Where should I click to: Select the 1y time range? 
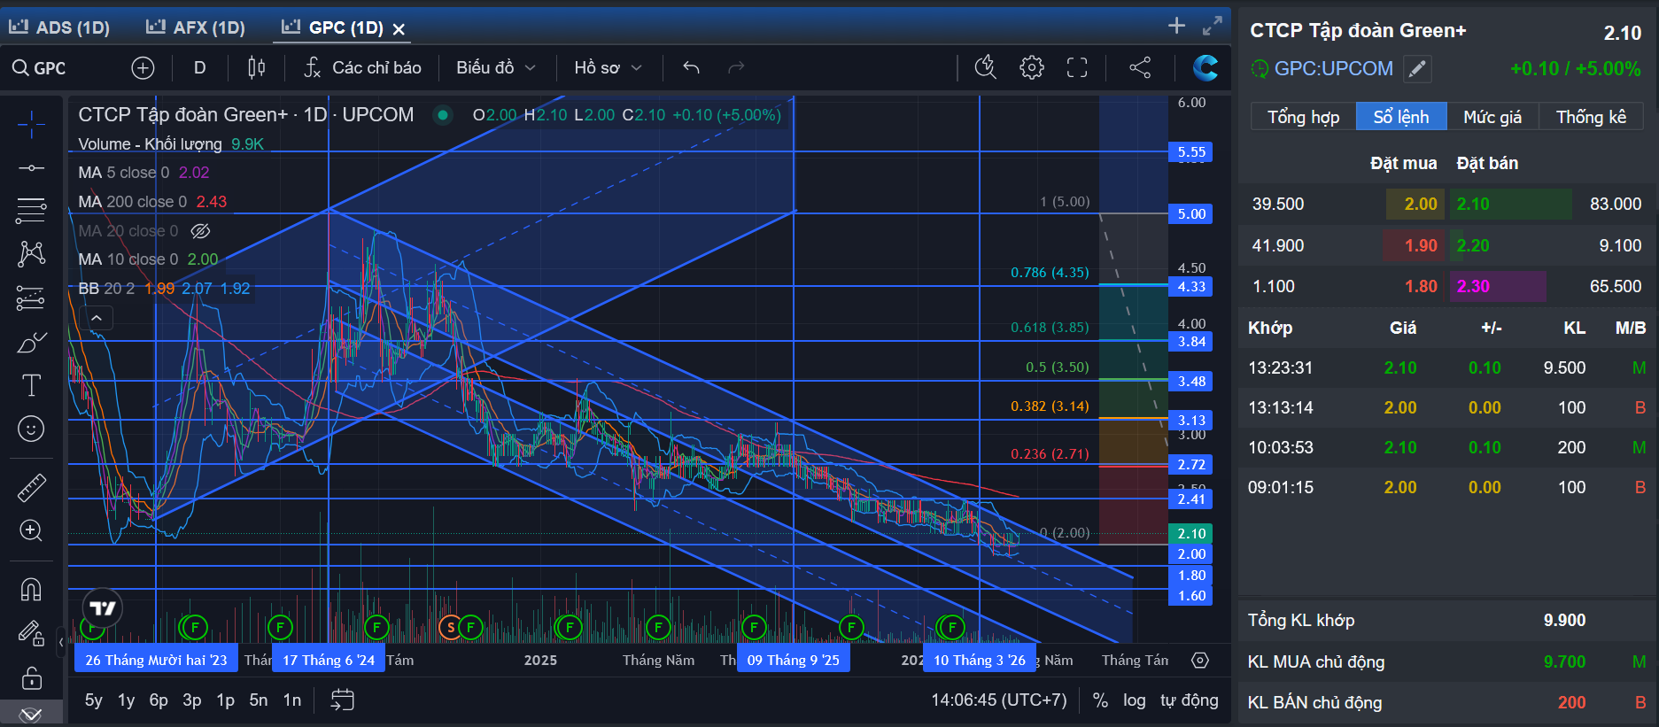127,700
